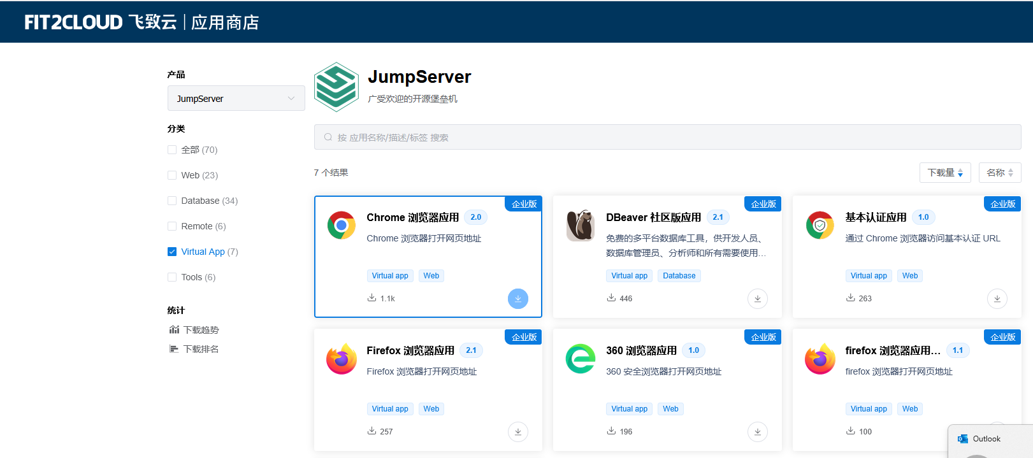The width and height of the screenshot is (1033, 458).
Task: Focus the application search field
Action: click(x=667, y=138)
